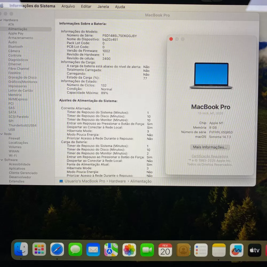Open the Messages app in Dock
This screenshot has height=267, width=267.
click(x=75, y=250)
